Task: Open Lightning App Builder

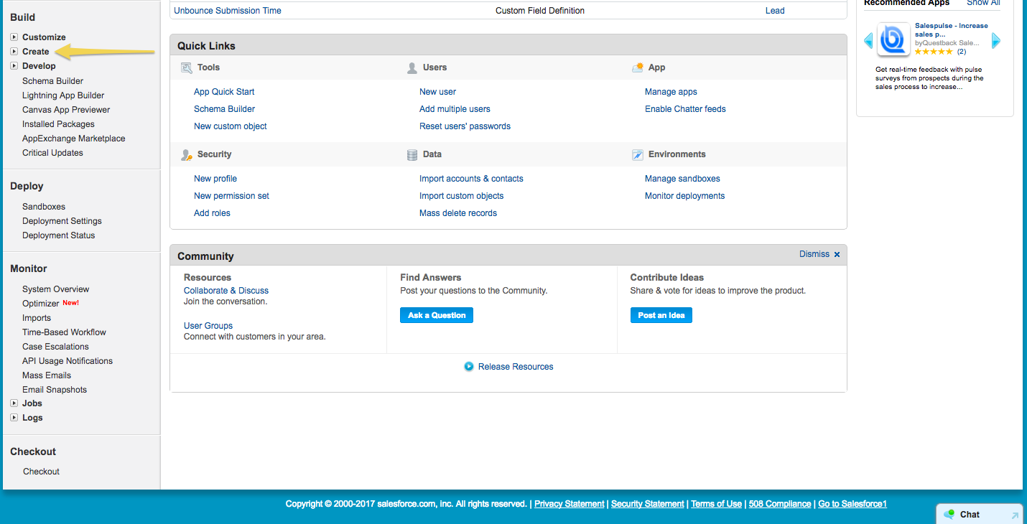Action: coord(63,95)
